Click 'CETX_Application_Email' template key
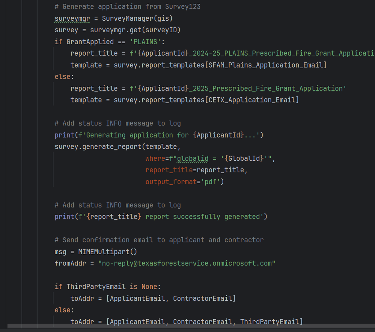The height and width of the screenshot is (332, 375). (x=252, y=100)
